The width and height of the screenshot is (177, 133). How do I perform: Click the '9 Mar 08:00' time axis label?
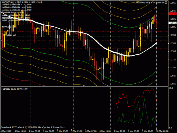click(133, 131)
